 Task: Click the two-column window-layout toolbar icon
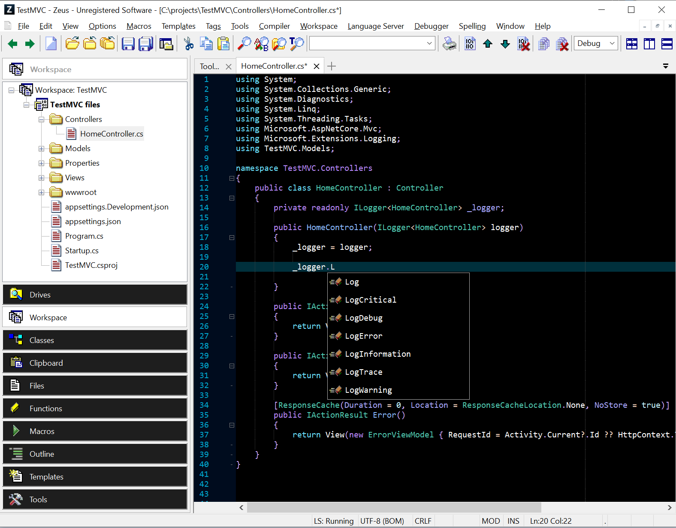coord(649,44)
